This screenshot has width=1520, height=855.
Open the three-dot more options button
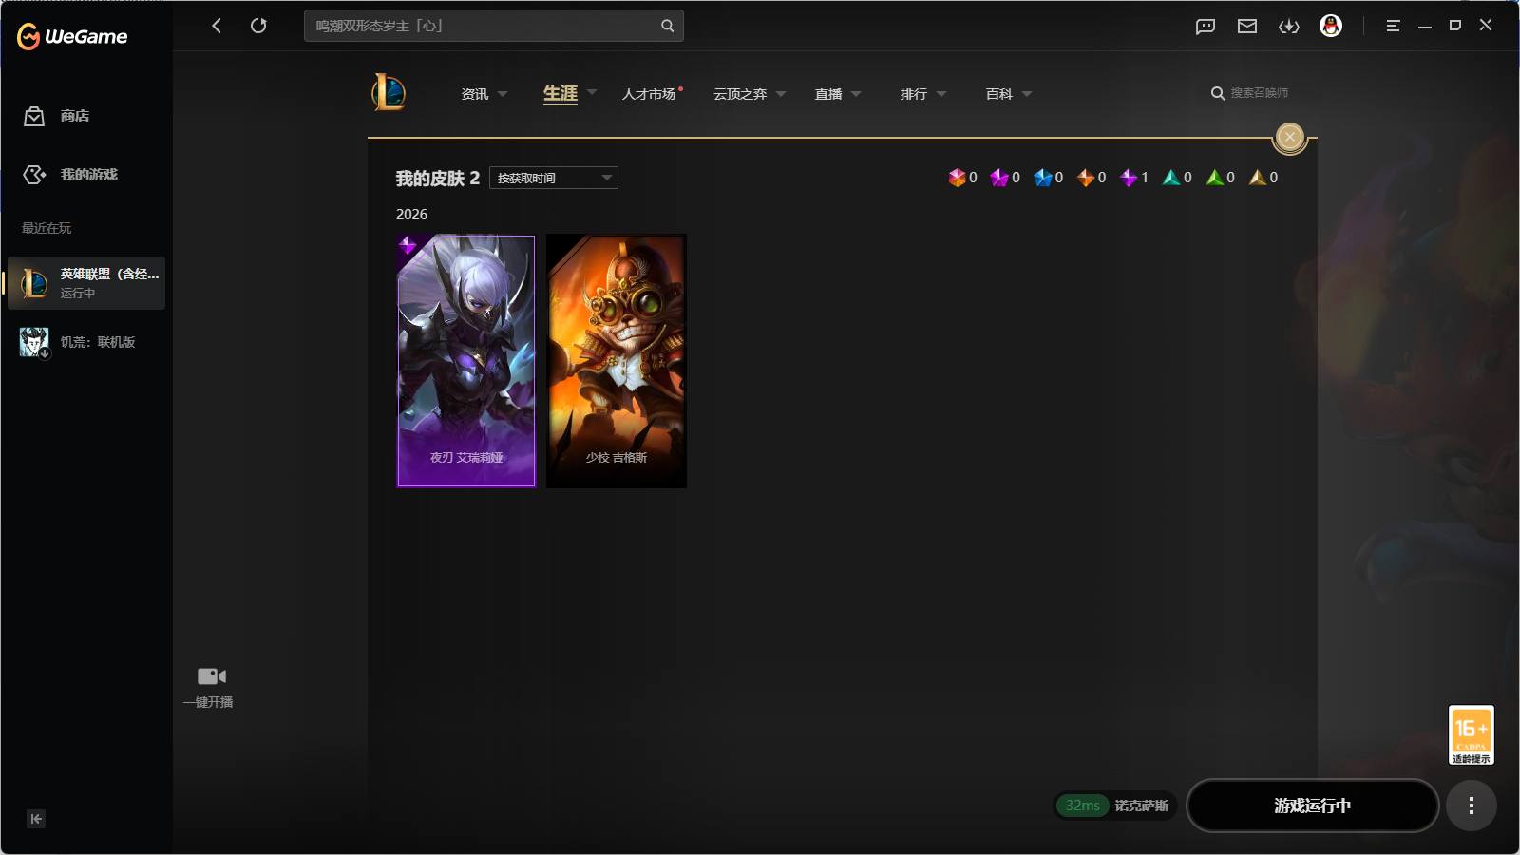pyautogui.click(x=1472, y=806)
